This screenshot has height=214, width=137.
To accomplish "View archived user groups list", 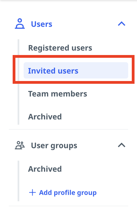I will click(x=45, y=169).
